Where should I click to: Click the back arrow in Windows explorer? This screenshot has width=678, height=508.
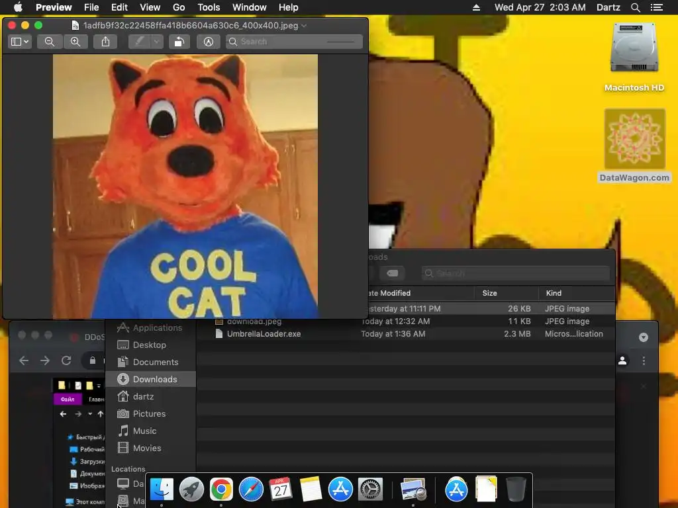coord(63,414)
